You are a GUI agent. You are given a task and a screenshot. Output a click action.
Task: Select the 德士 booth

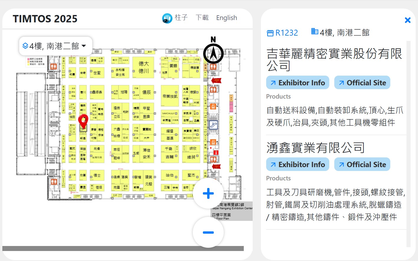97,175
